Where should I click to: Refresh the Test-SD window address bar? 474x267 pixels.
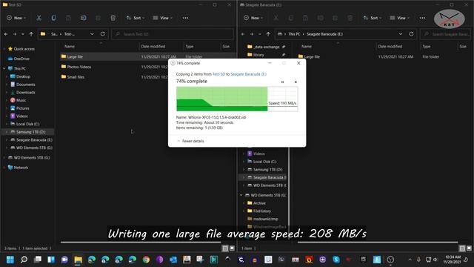coord(103,34)
